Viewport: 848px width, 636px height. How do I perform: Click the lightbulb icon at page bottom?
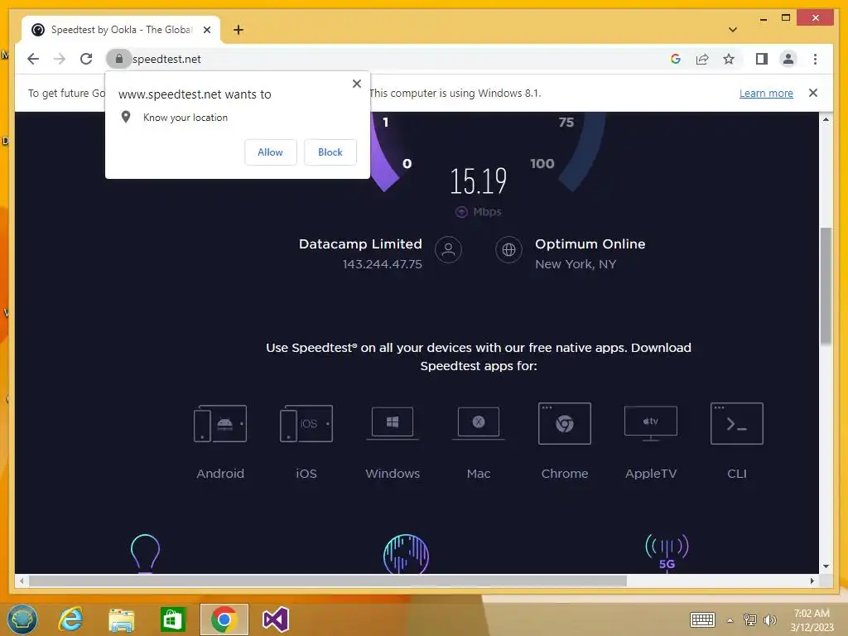(146, 553)
